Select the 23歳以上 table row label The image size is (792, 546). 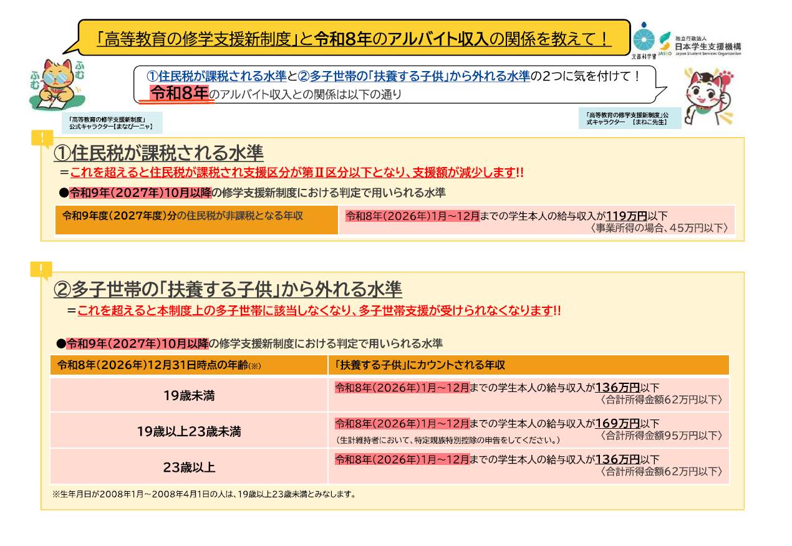(189, 467)
